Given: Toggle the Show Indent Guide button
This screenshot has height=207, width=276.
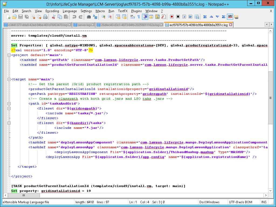Looking at the screenshot, I should tap(145, 17).
